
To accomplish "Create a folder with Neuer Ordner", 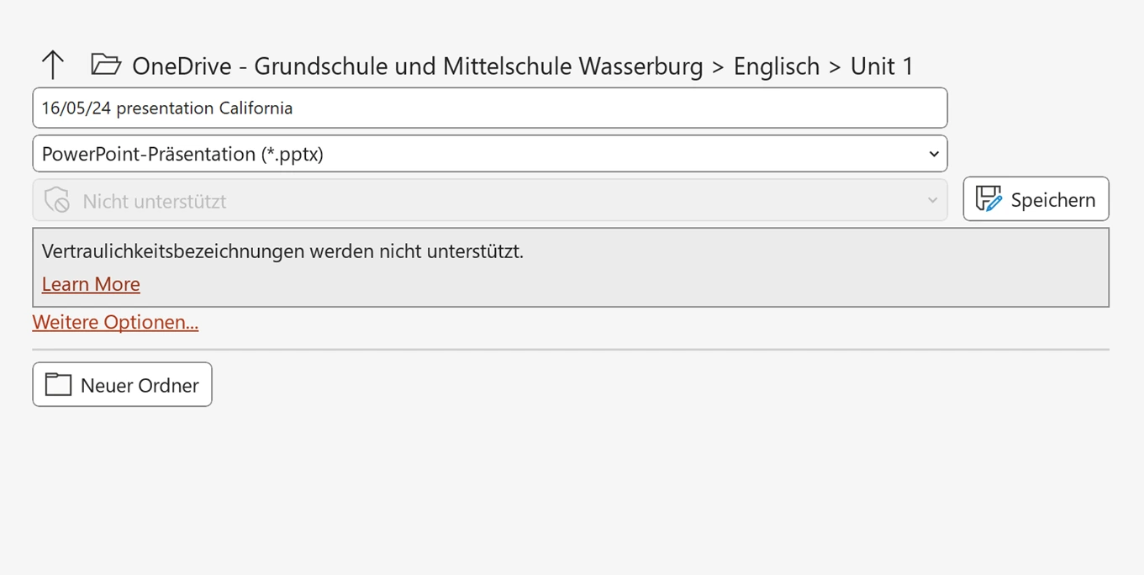I will point(123,385).
